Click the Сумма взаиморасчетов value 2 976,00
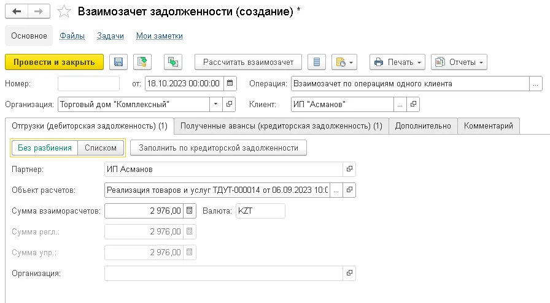 click(144, 211)
